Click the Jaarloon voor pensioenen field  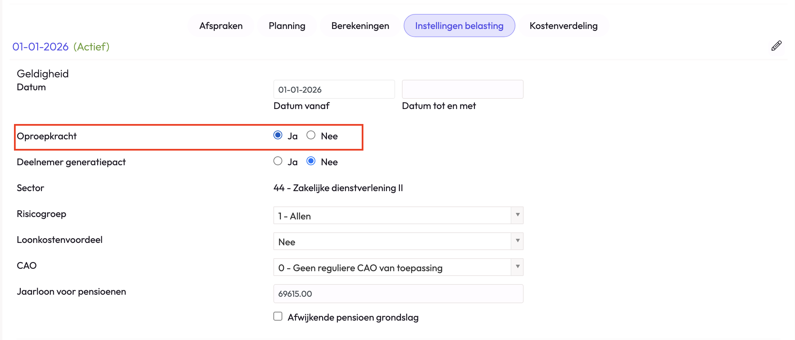(398, 294)
